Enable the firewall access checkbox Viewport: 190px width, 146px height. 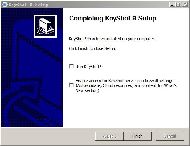point(71,85)
